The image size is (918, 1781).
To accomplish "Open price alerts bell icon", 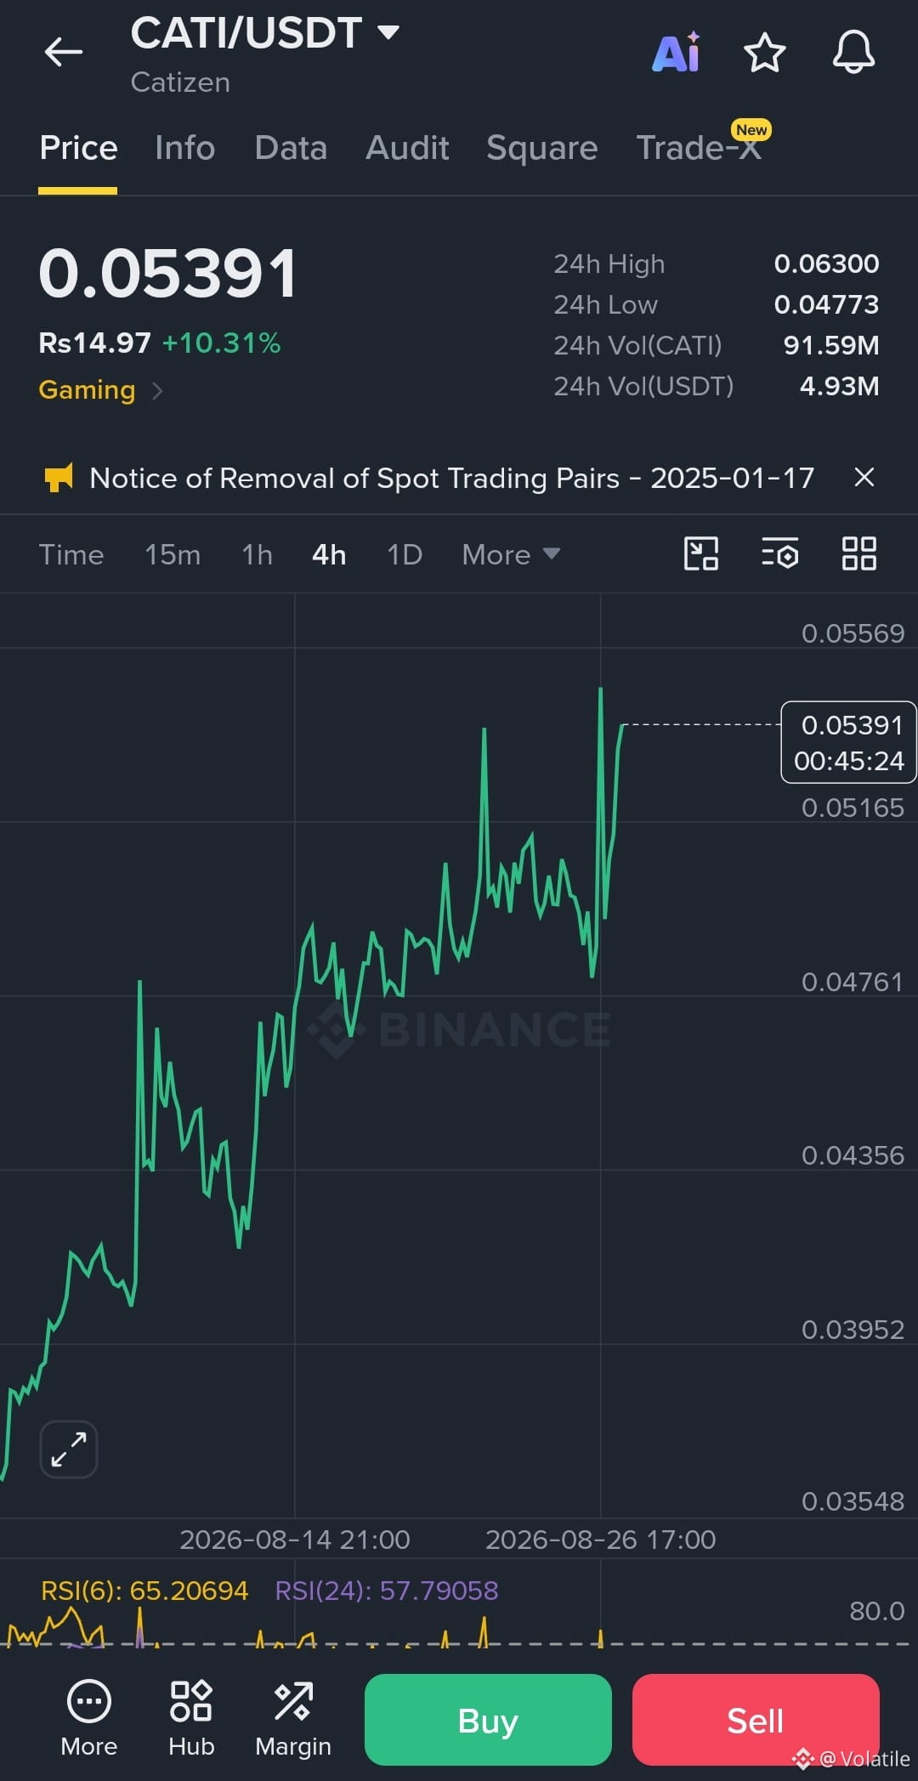I will [x=853, y=53].
